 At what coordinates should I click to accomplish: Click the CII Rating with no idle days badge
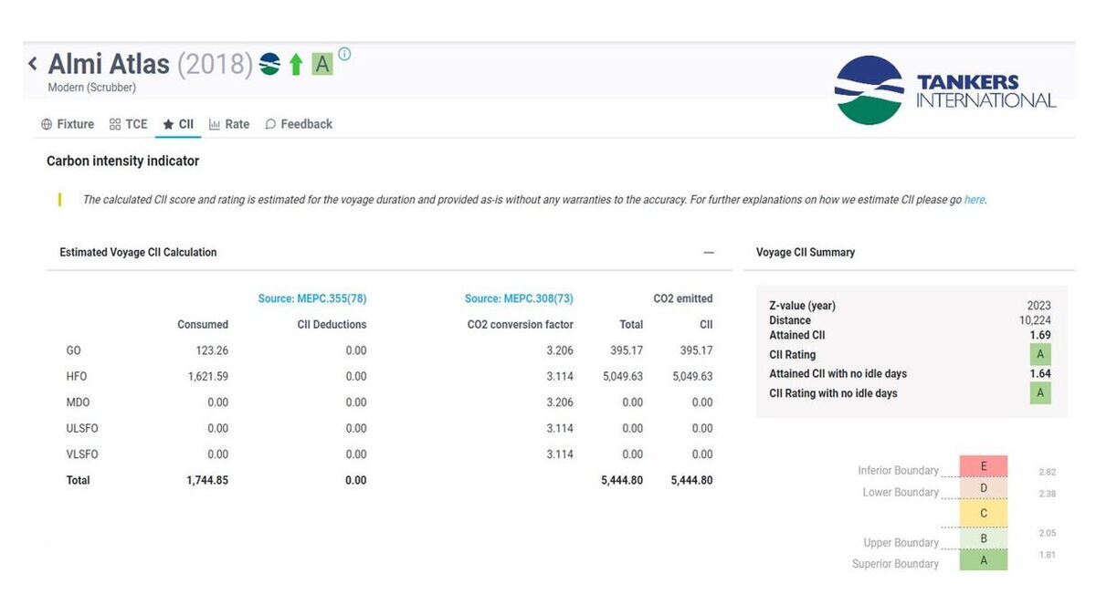coord(1040,392)
